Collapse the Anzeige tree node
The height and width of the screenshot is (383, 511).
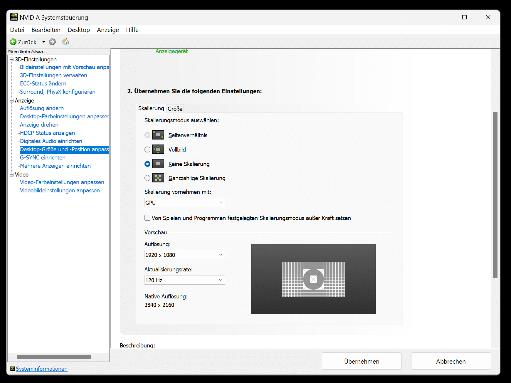tap(12, 100)
